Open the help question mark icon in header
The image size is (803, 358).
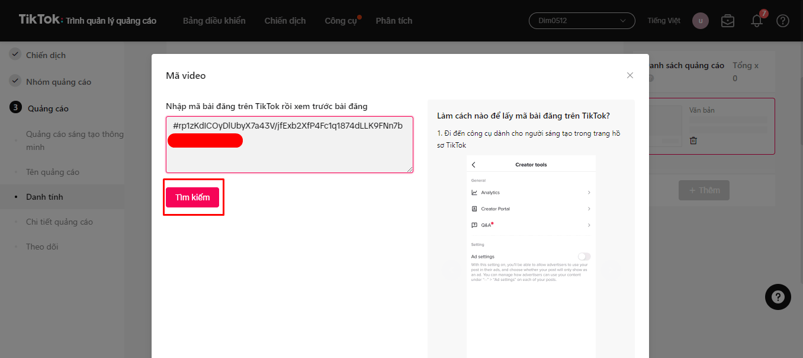(783, 21)
